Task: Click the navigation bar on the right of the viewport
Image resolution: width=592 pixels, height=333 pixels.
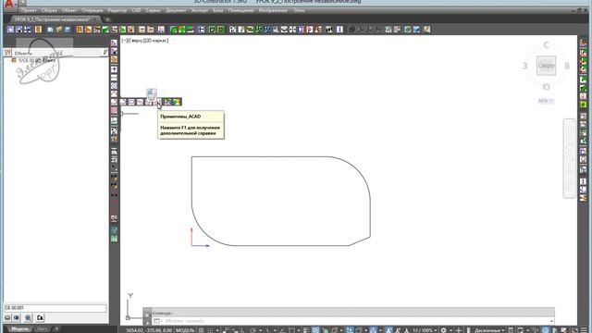Action: pyautogui.click(x=570, y=158)
